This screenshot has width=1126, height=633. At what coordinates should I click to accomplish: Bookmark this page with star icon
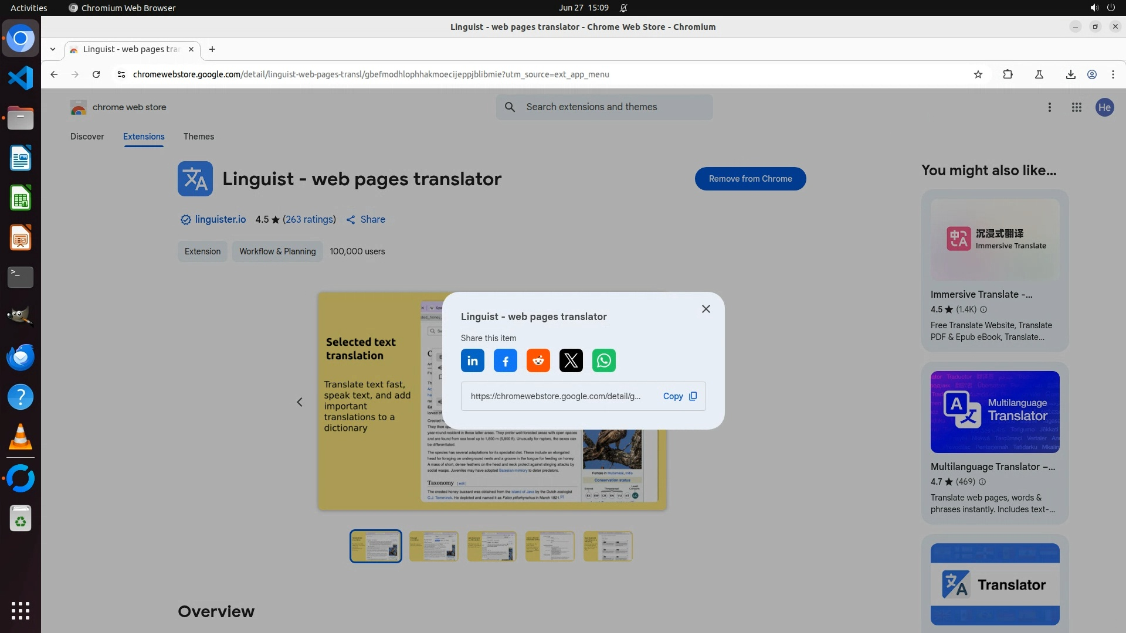tap(978, 74)
